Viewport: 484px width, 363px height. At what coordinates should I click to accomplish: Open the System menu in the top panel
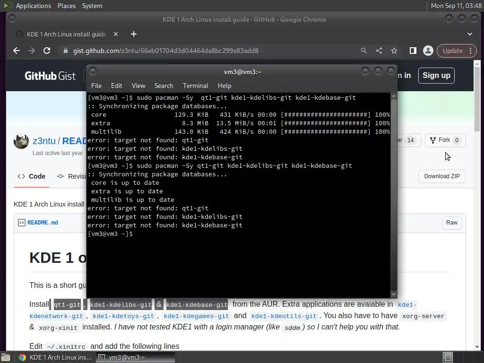point(92,6)
